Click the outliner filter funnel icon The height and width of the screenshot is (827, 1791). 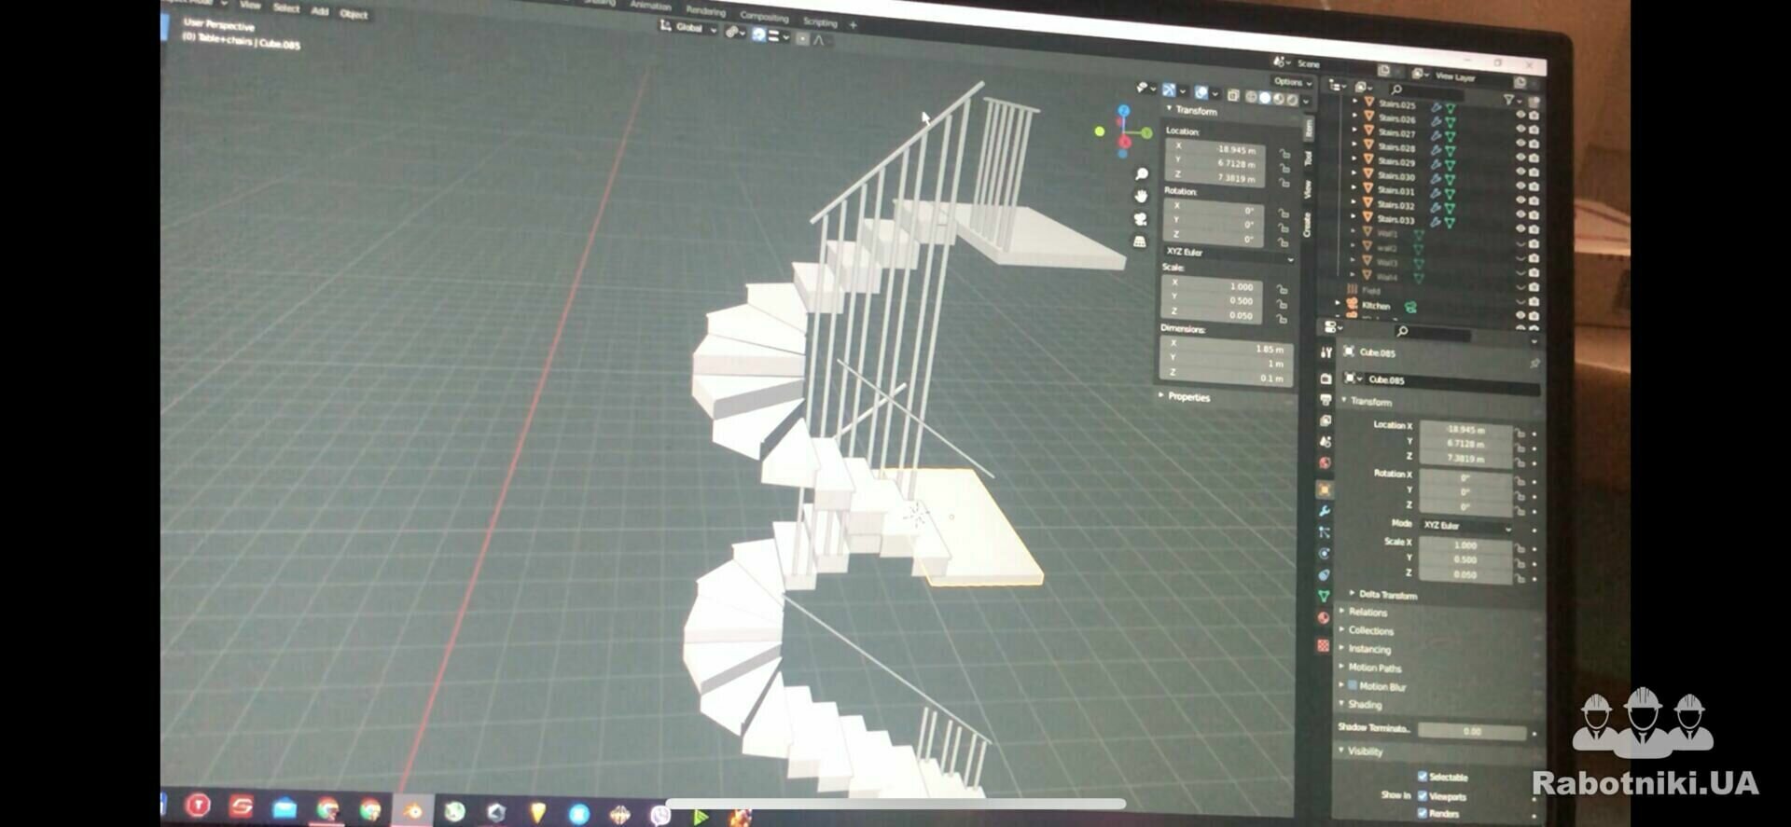[1508, 100]
